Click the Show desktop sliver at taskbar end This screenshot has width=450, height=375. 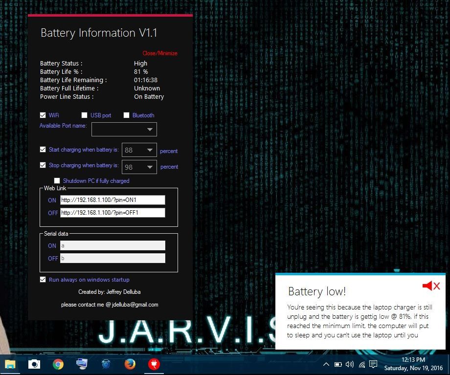point(449,364)
